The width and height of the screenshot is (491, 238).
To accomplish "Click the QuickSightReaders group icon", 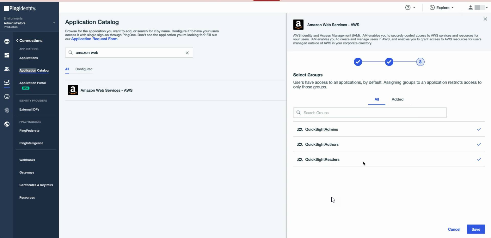I will click(300, 160).
